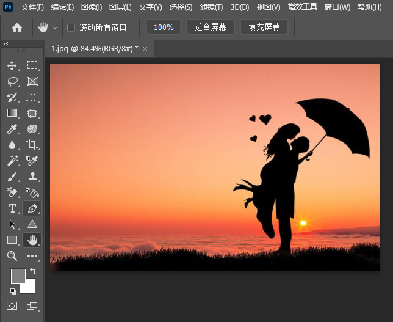393x322 pixels.
Task: Select the Sponge tool
Action: (x=32, y=129)
